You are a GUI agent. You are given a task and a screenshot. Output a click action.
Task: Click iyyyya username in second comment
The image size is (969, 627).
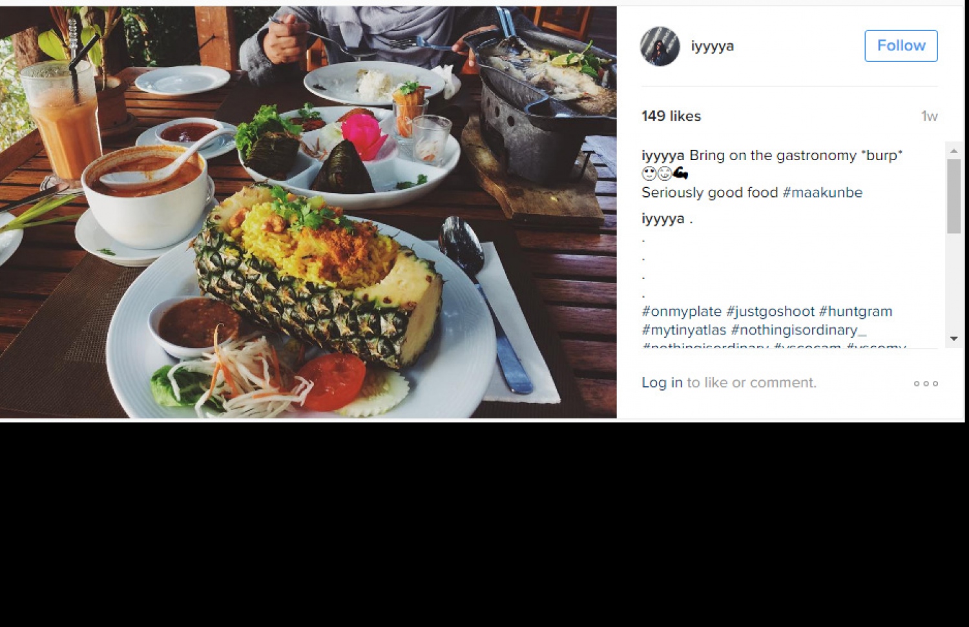coord(663,218)
